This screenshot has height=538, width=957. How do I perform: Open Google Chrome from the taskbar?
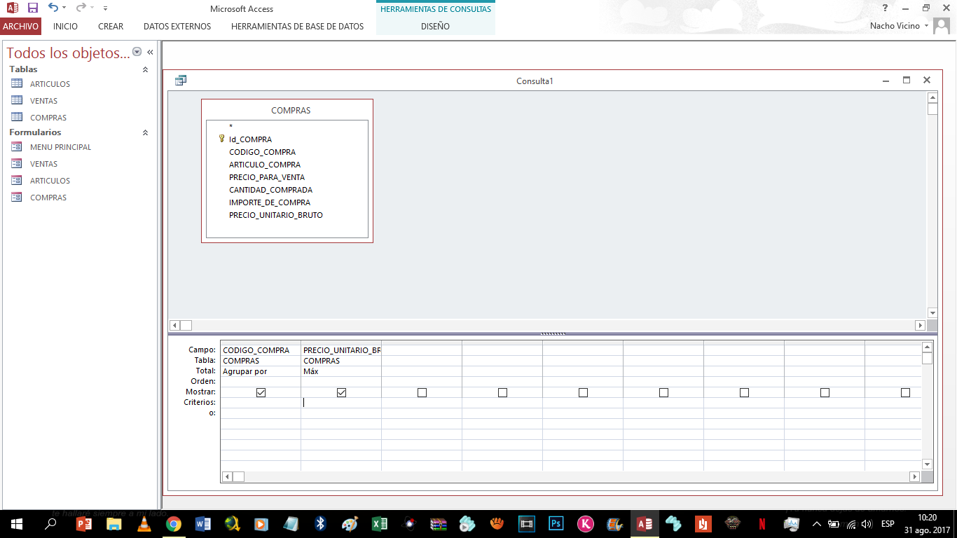click(174, 523)
